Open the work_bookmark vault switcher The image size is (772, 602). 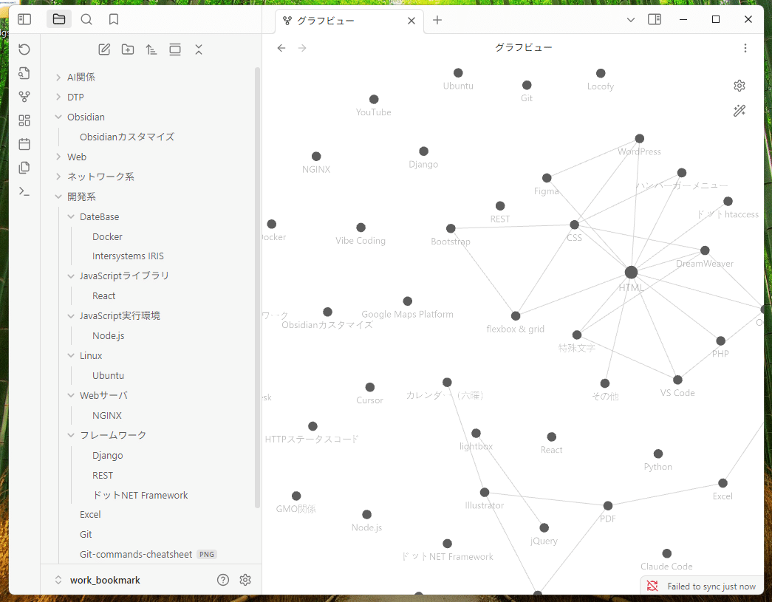[98, 580]
